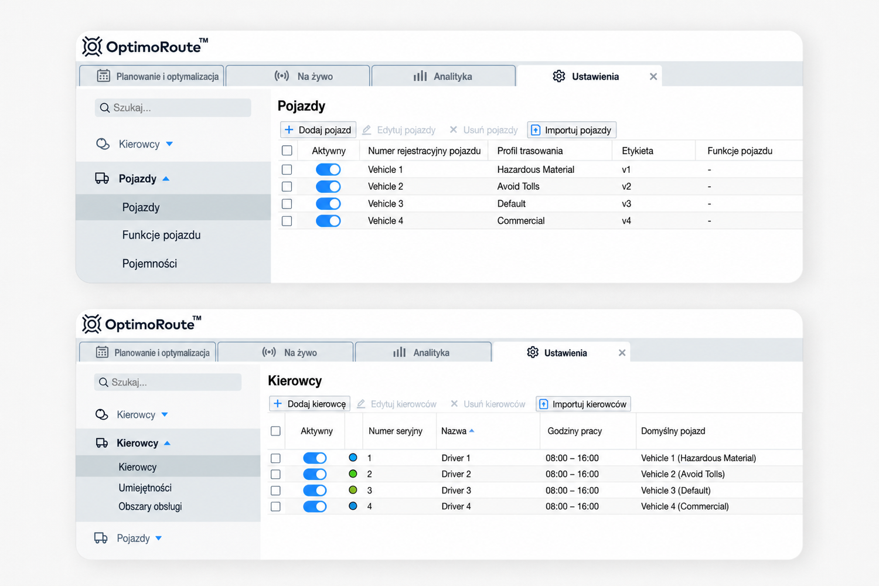This screenshot has width=879, height=586.
Task: Click Vehicle 4 (Commercial) default vehicle cell
Action: pos(685,506)
